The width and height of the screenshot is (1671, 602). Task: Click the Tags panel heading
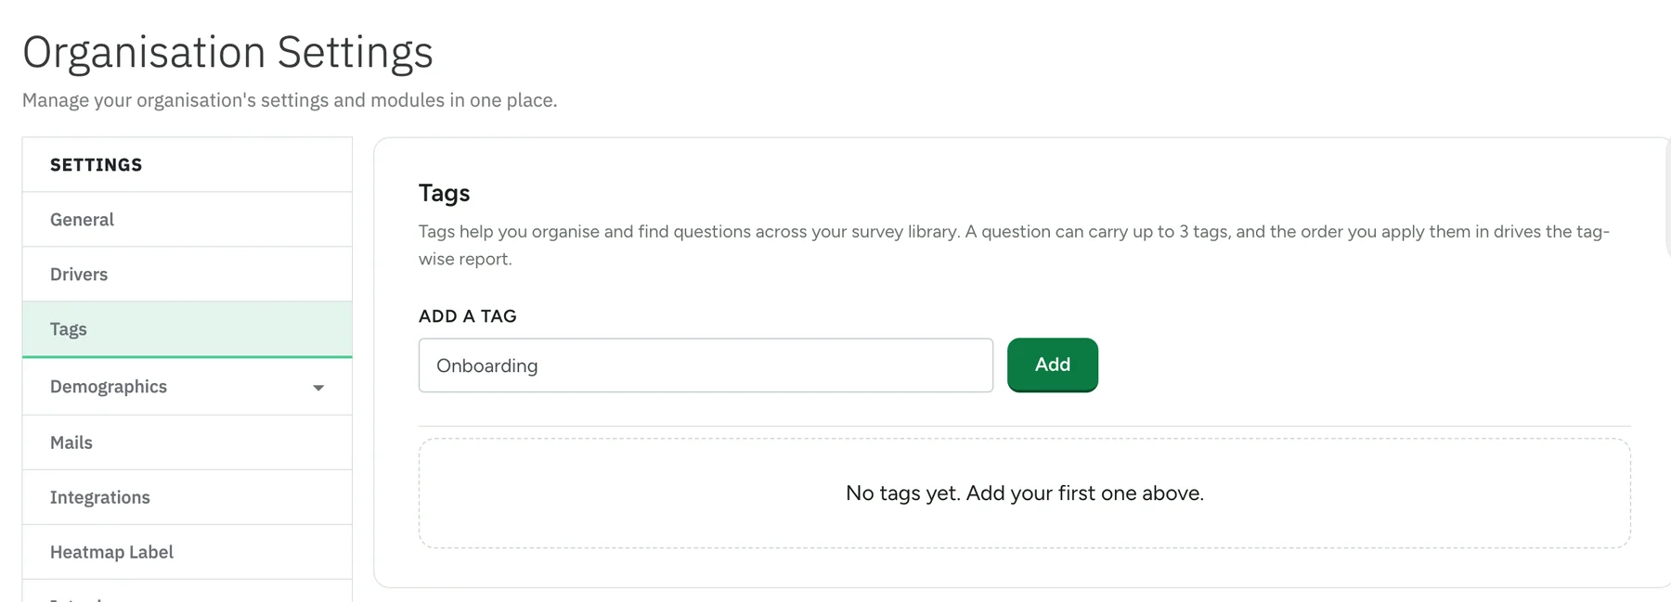click(444, 193)
